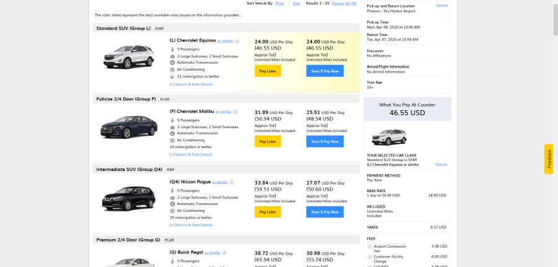Sort vehicles by Price

tap(280, 3)
